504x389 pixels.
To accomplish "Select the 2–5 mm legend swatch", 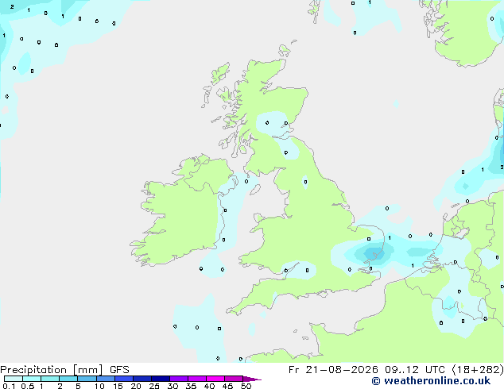I will tap(68, 379).
